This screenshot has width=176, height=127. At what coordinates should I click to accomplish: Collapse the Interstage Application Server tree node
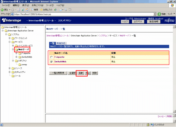2,31
